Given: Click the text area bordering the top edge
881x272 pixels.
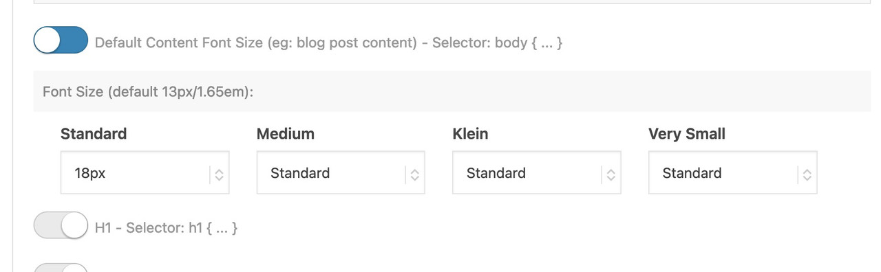Looking at the screenshot, I should point(452,2).
